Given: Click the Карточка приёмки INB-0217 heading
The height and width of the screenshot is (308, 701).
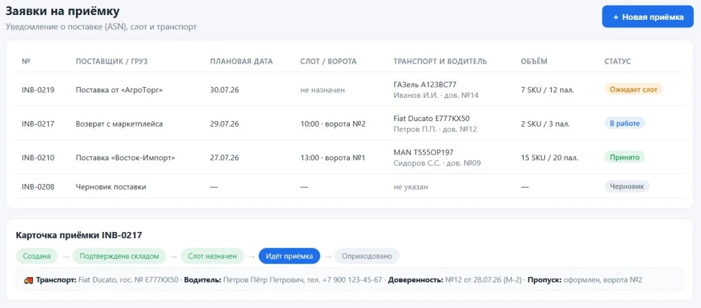Looking at the screenshot, I should tap(79, 235).
